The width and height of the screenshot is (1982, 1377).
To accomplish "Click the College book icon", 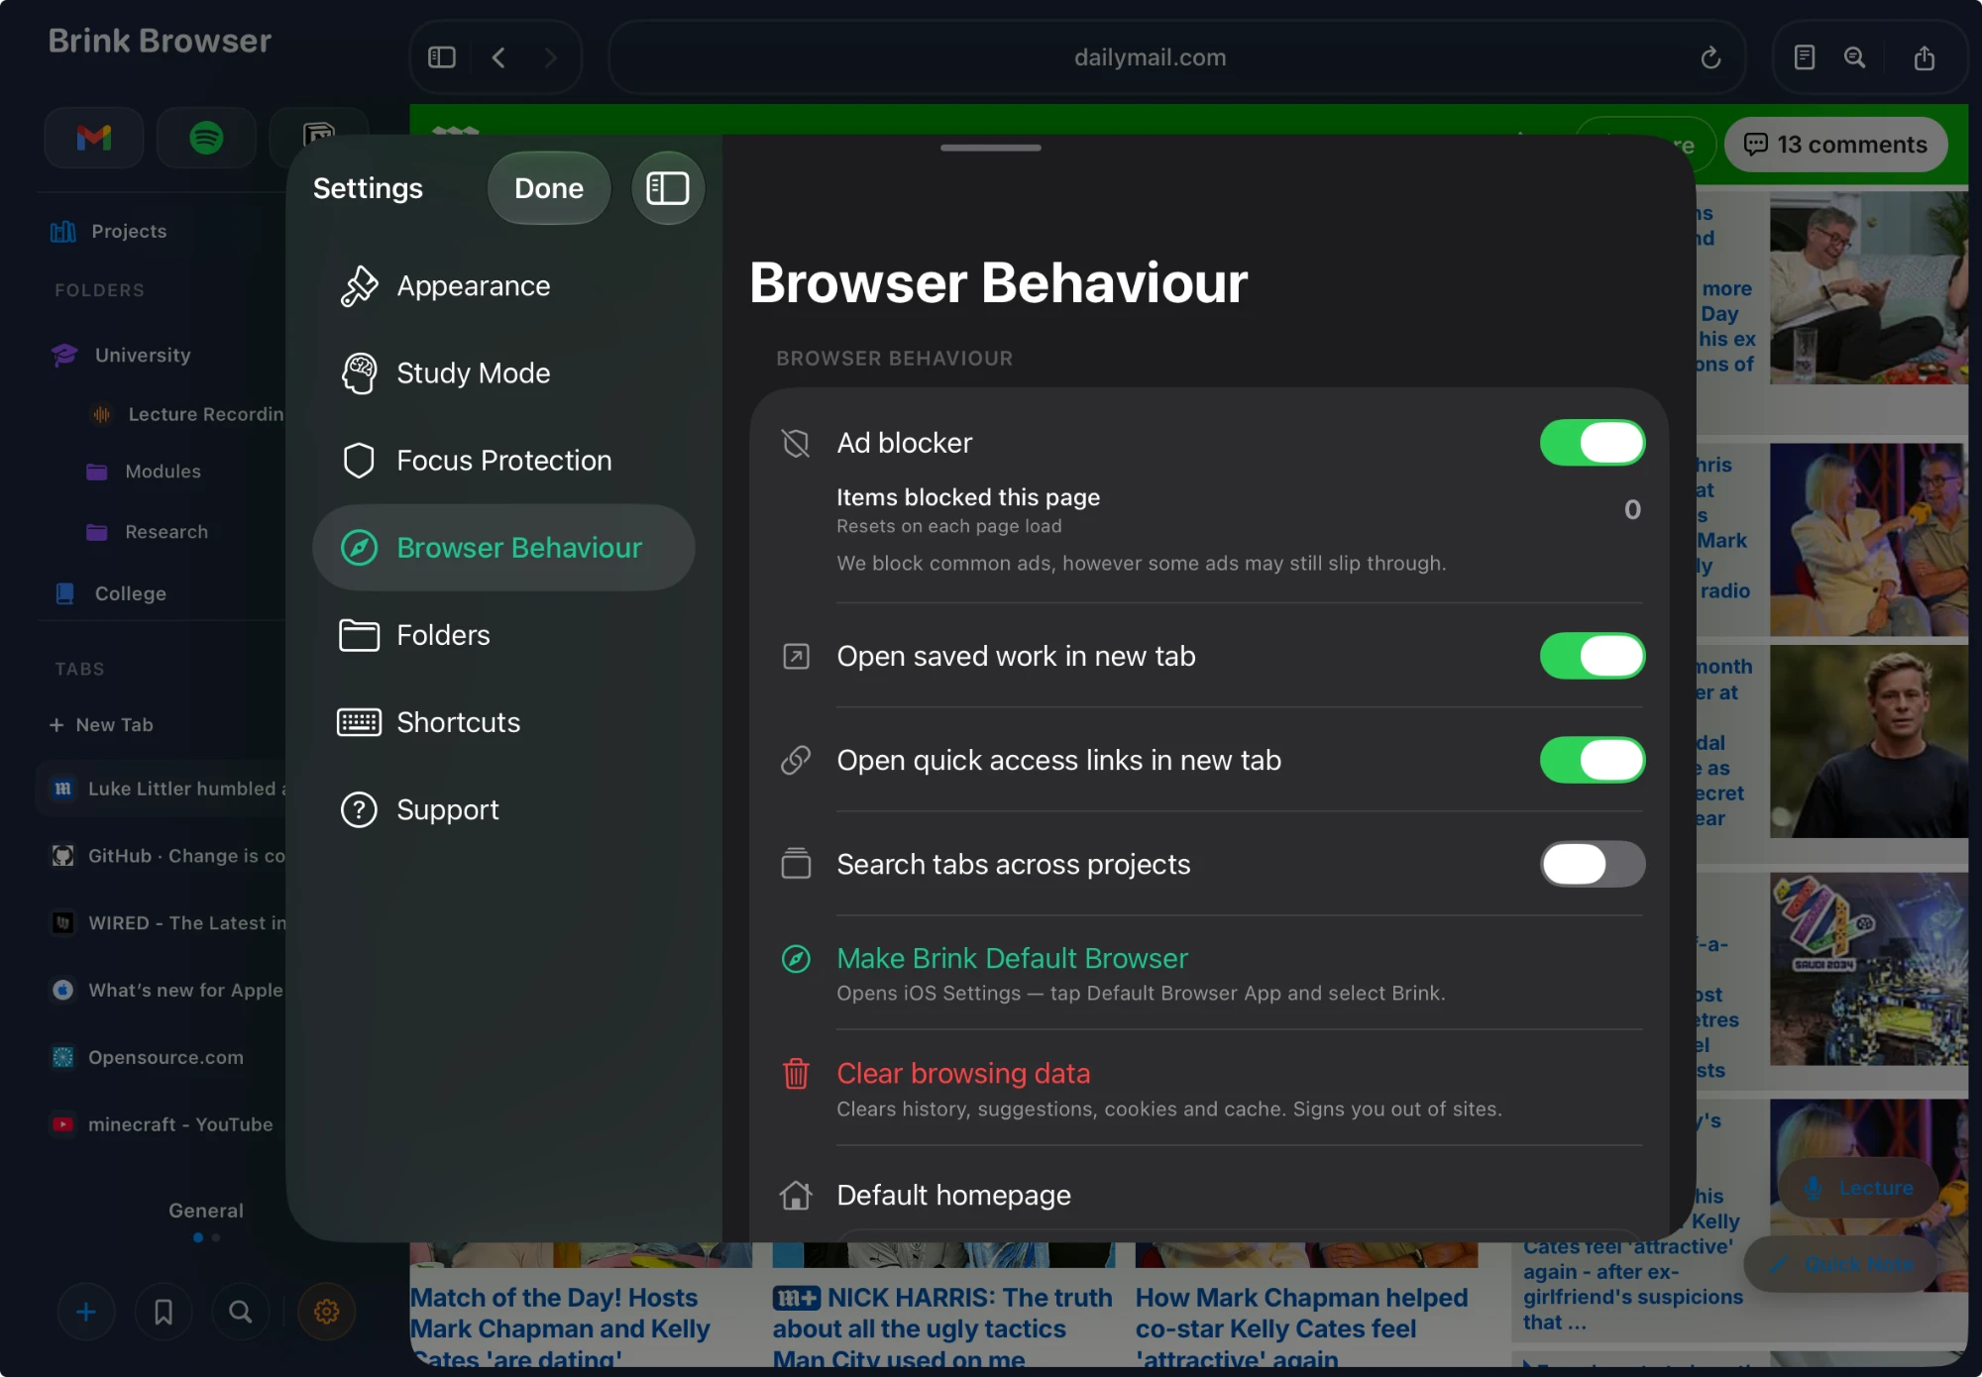I will [x=65, y=593].
